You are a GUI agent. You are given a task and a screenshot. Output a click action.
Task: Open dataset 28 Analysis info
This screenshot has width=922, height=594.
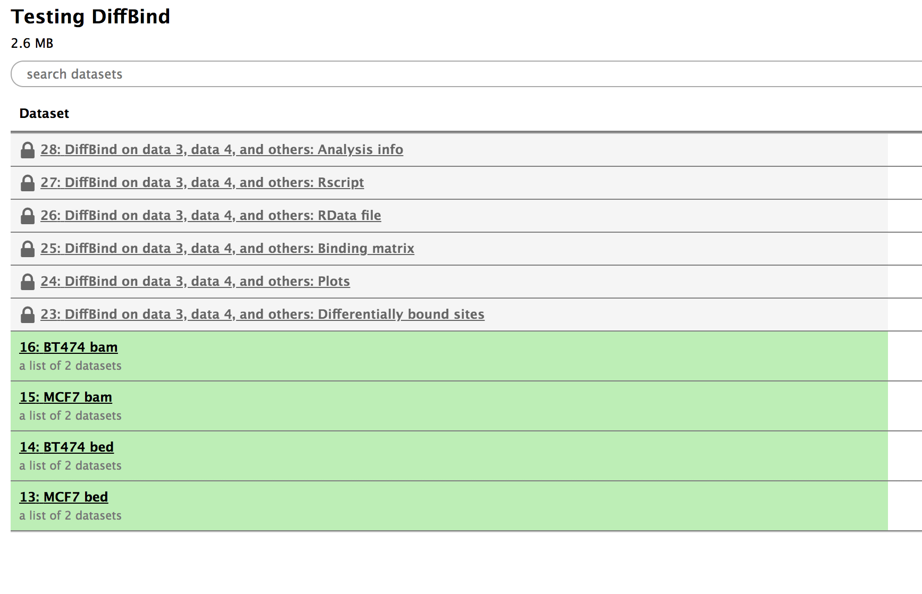[x=222, y=150]
